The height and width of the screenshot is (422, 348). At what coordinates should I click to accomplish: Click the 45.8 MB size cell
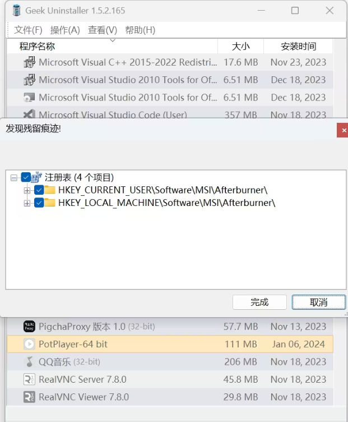coord(240,379)
